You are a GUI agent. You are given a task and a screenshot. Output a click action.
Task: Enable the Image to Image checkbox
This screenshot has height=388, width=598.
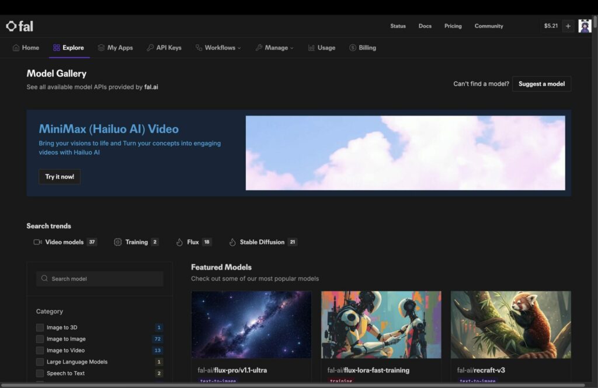[40, 339]
